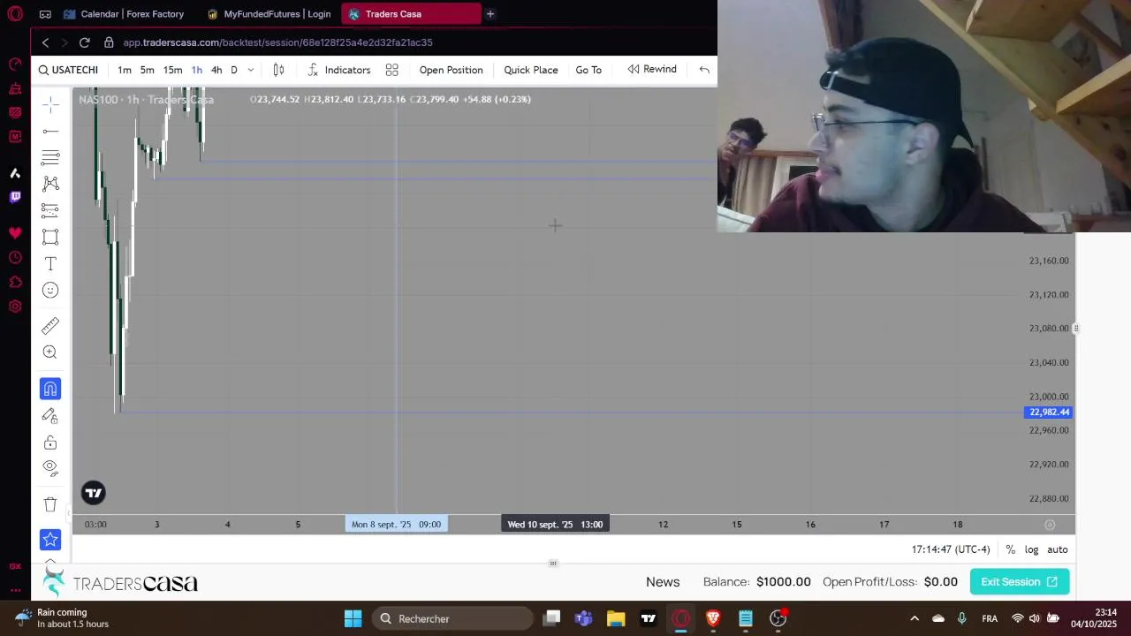Click the Rechercher taskbar search box
The height and width of the screenshot is (636, 1131).
click(452, 618)
